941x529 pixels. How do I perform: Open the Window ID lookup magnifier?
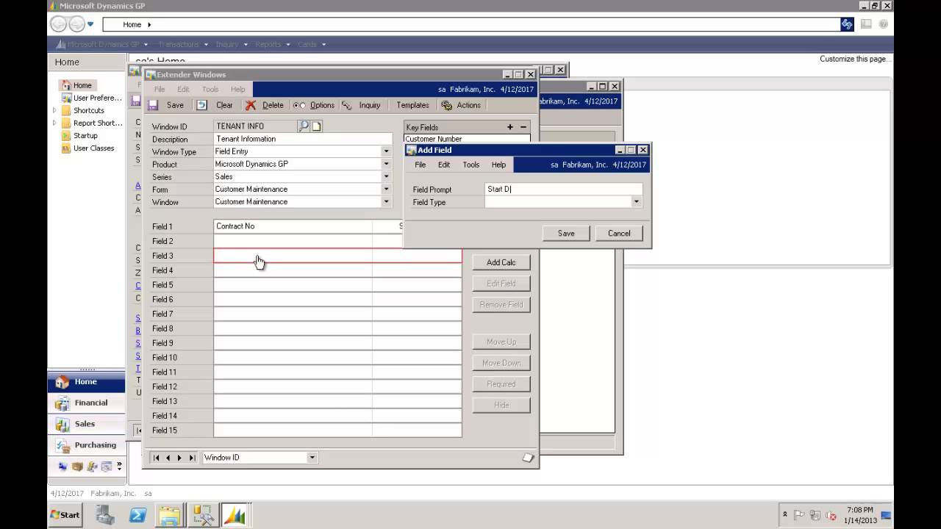pyautogui.click(x=304, y=126)
